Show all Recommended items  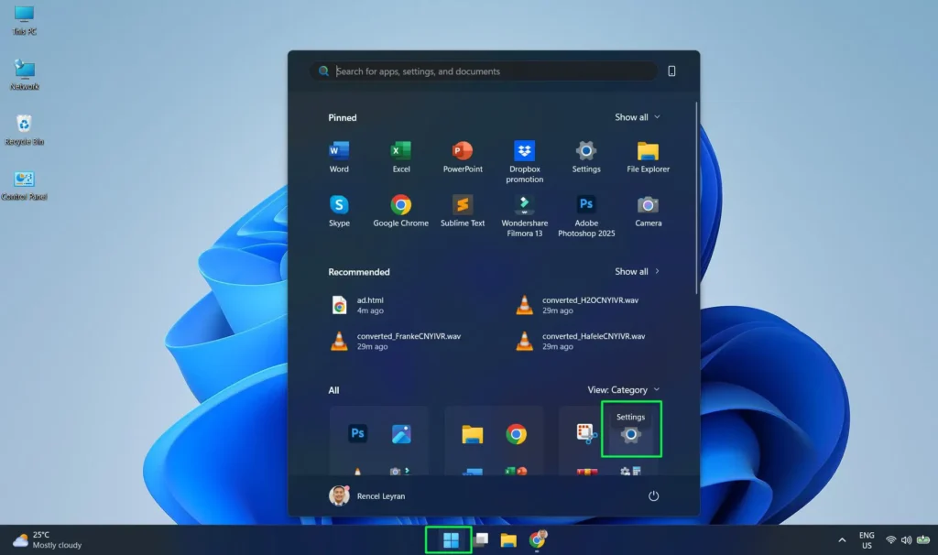[x=638, y=271]
